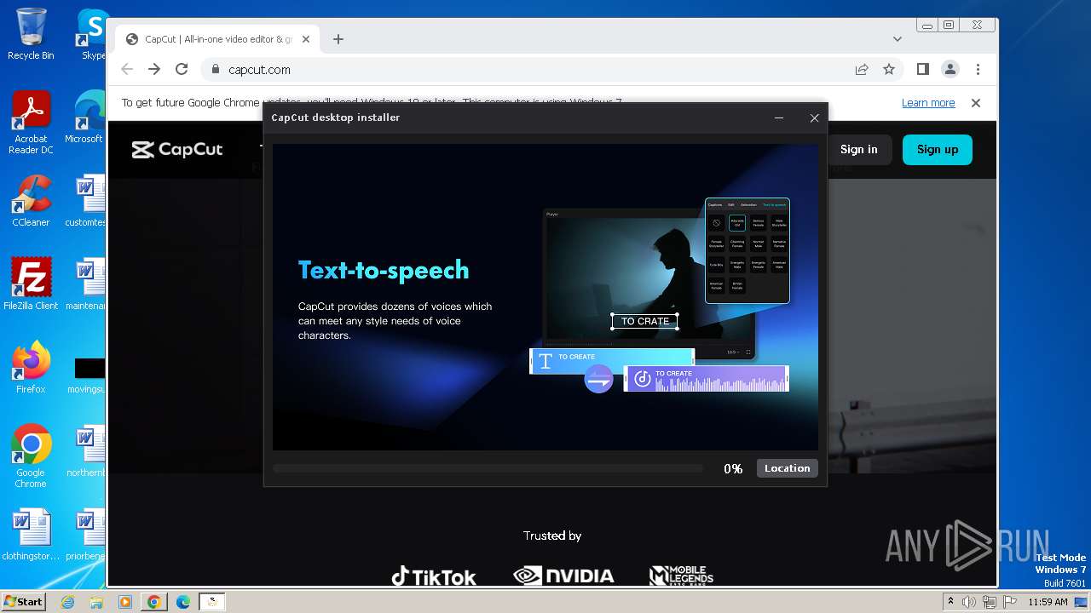Open a new Chrome tab
This screenshot has height=613, width=1091.
tap(338, 39)
